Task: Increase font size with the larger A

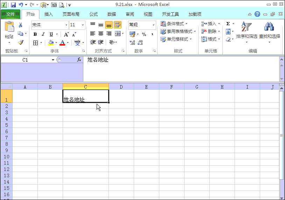Action: (66, 34)
